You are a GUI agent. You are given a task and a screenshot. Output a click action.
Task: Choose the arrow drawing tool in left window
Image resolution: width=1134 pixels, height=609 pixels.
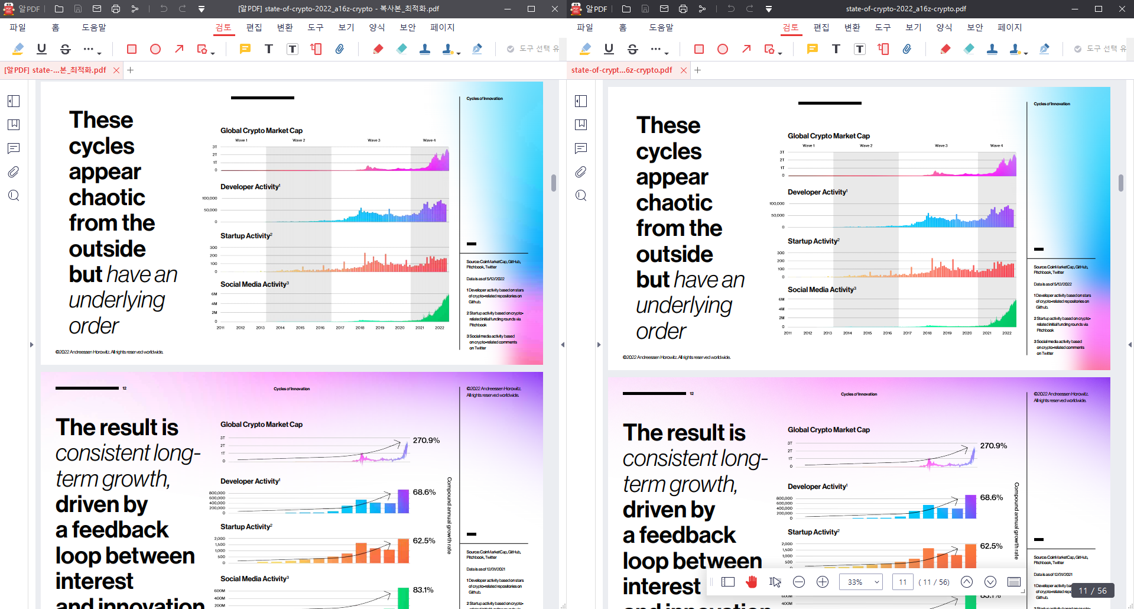coord(179,49)
